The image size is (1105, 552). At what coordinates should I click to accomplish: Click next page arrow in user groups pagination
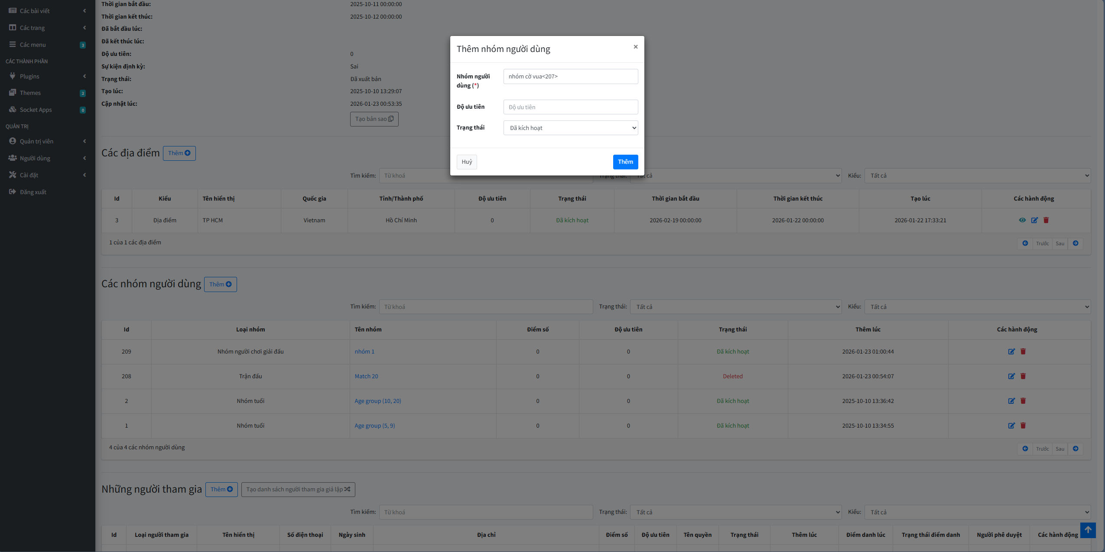(x=1075, y=449)
